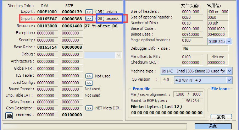Viewport: 239px width, 130px height.
Task: Click the camera screenshot icon
Action: pos(9,116)
